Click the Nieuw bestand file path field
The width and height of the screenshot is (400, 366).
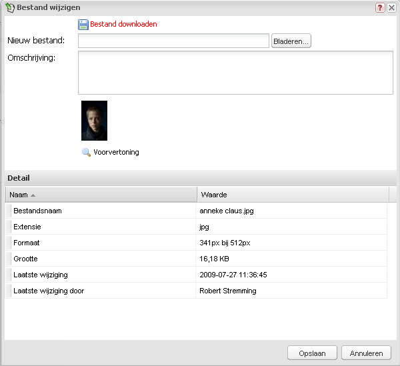click(173, 41)
